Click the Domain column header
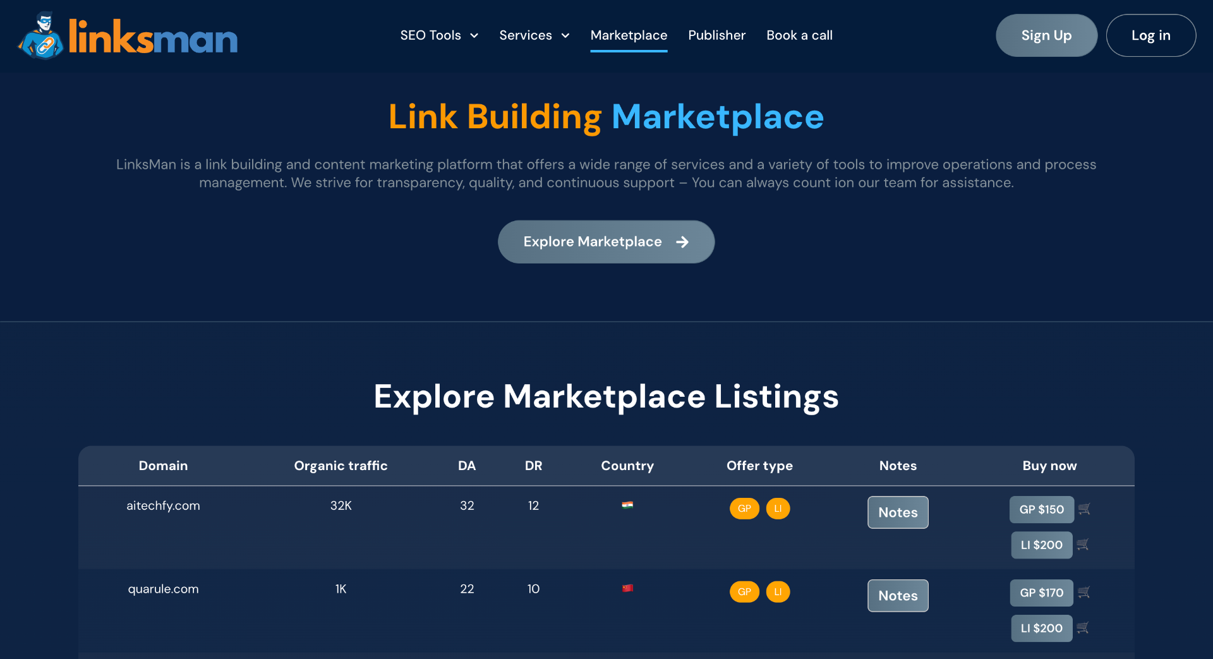This screenshot has width=1213, height=659. pos(163,466)
